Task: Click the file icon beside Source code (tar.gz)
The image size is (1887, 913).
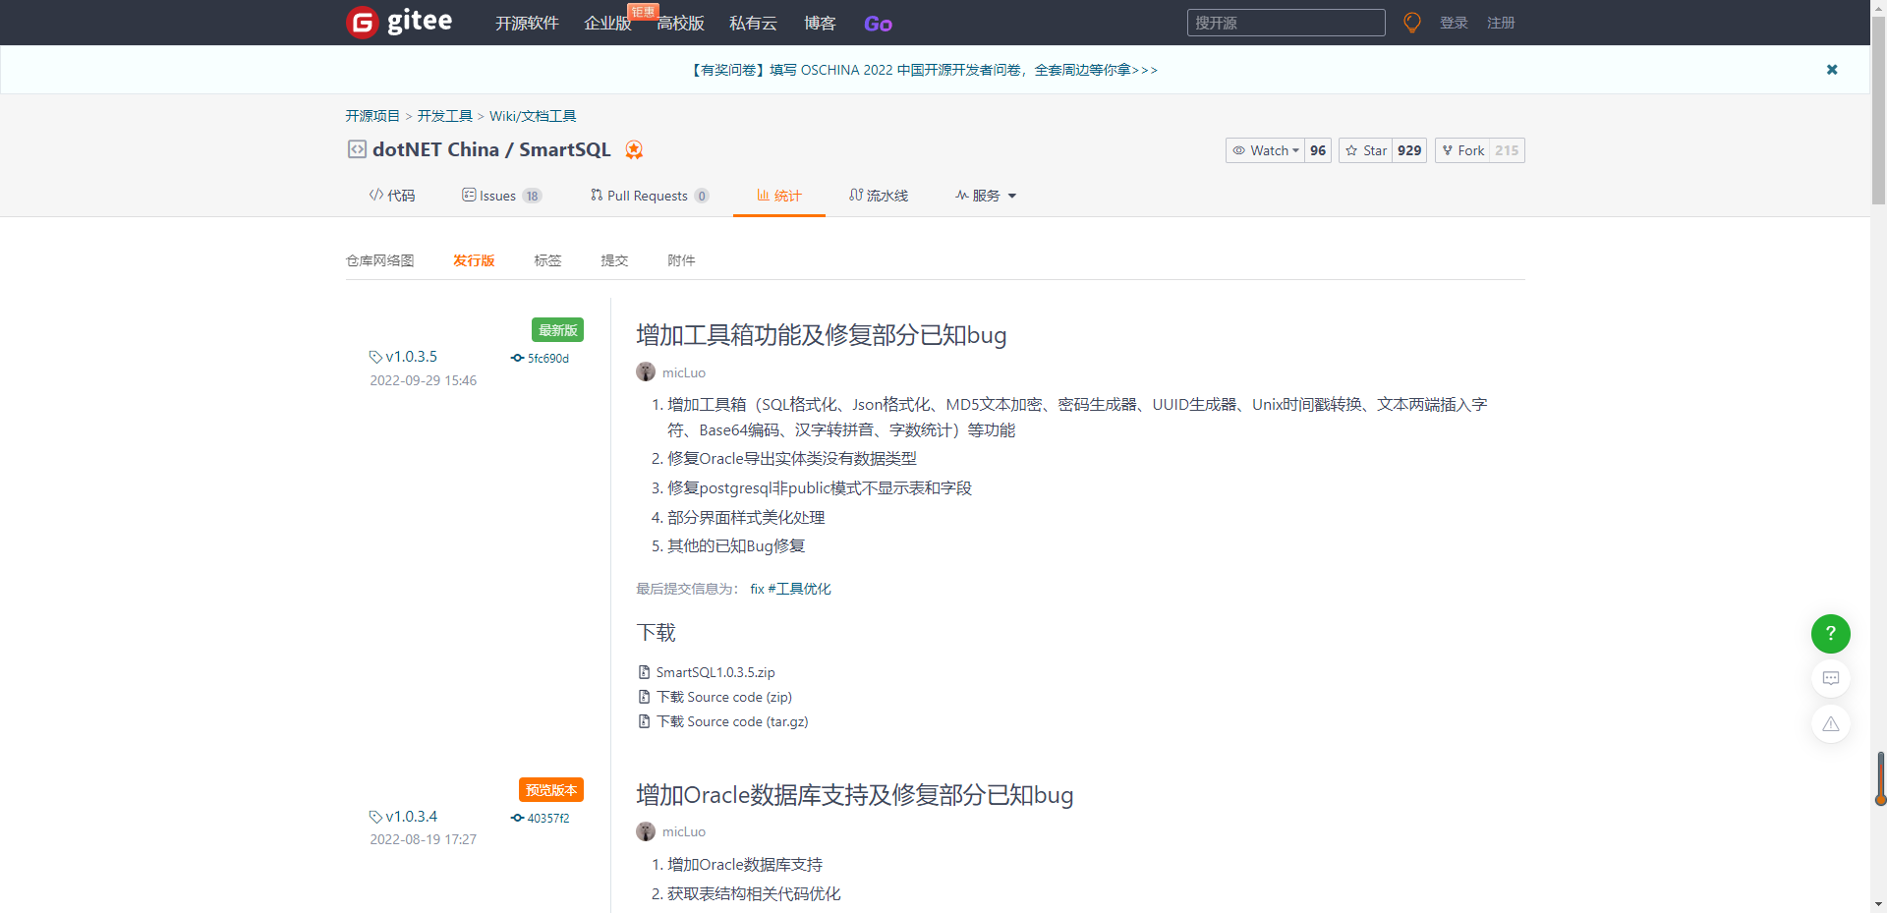Action: tap(644, 721)
